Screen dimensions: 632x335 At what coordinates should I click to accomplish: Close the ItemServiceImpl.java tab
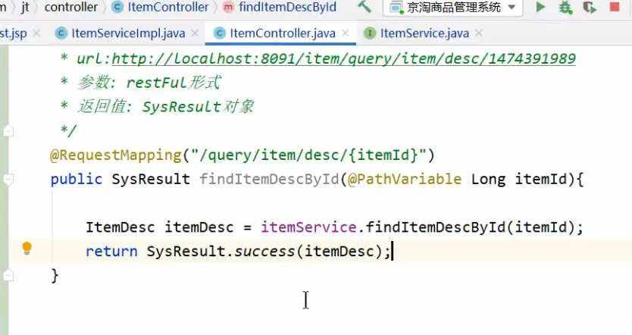195,33
